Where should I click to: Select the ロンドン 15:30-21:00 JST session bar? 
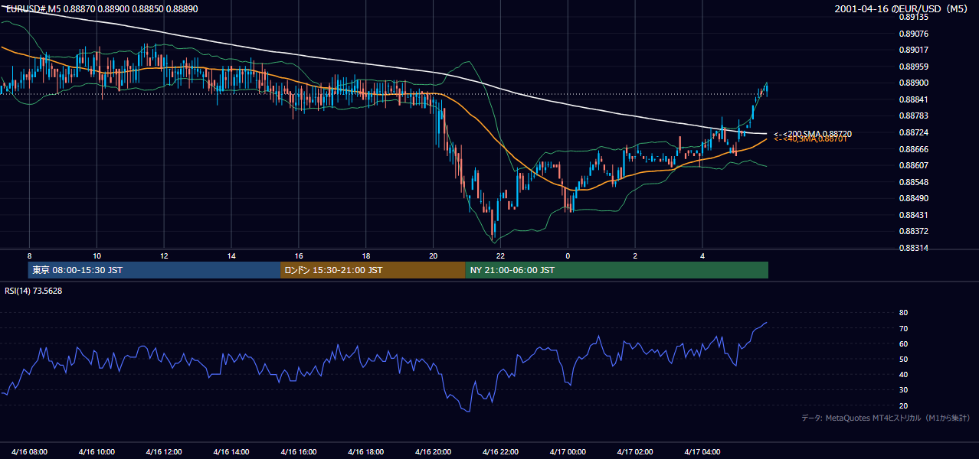[372, 270]
